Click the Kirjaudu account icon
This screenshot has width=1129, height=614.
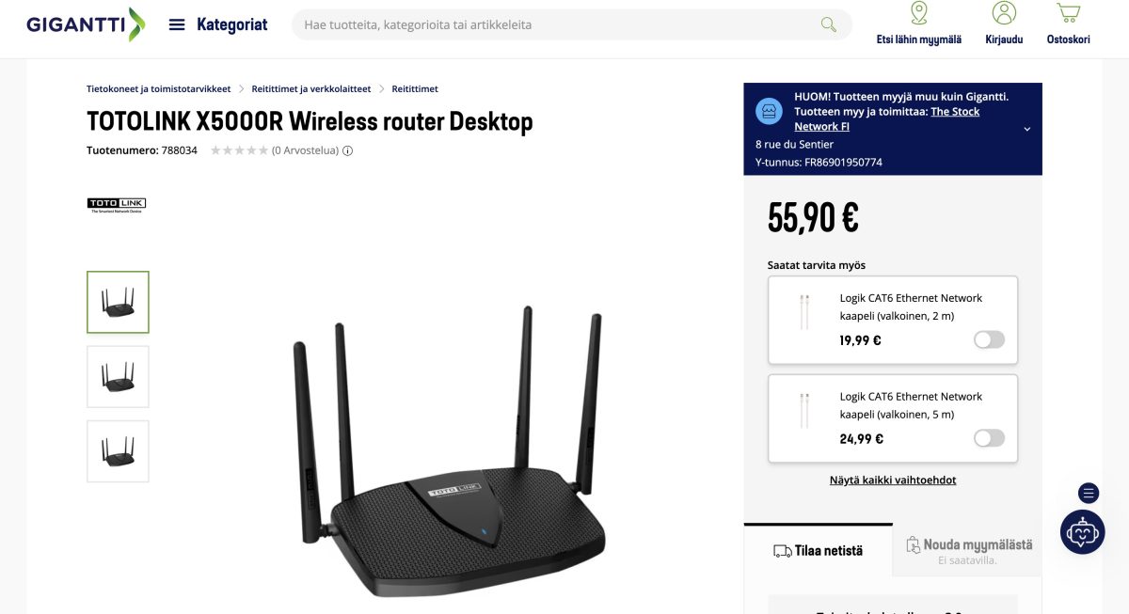[1004, 13]
